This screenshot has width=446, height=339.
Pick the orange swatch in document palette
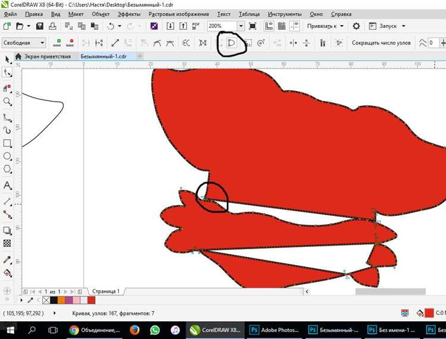61,300
